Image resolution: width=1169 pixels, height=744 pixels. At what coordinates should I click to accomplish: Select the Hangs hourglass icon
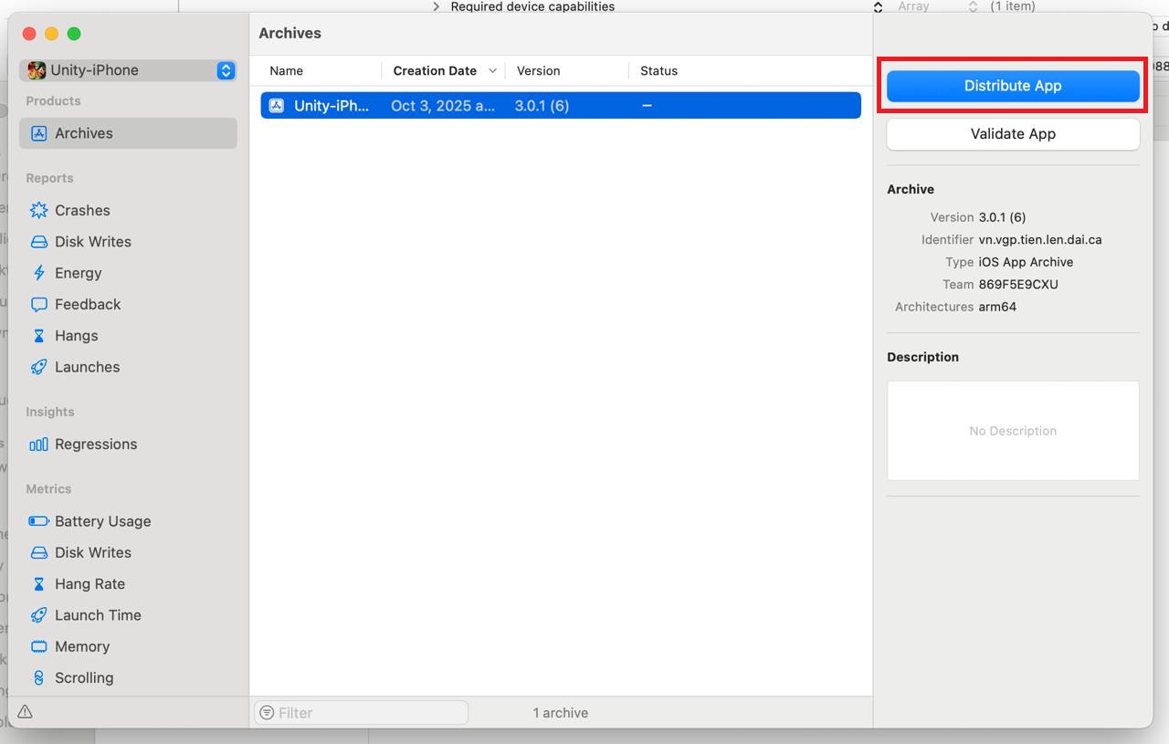click(x=38, y=336)
